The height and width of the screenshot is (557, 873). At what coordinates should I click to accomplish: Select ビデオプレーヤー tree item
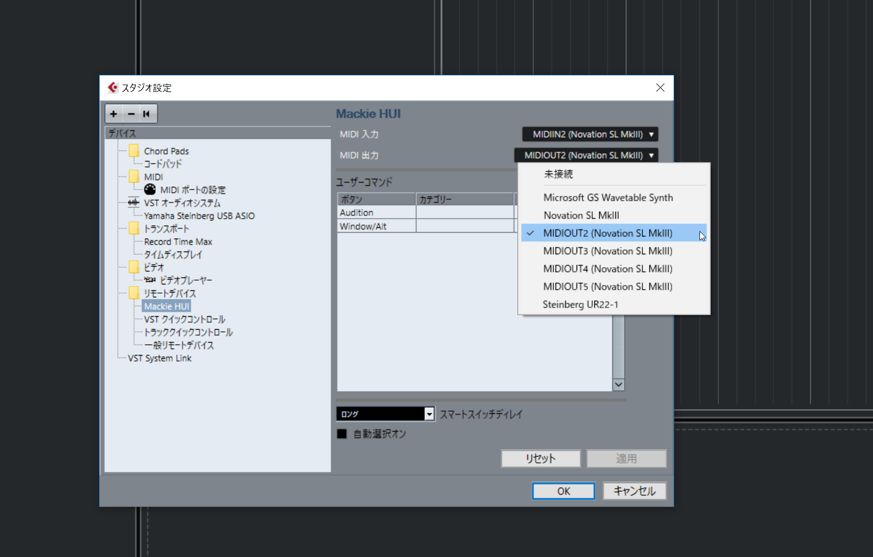(186, 280)
